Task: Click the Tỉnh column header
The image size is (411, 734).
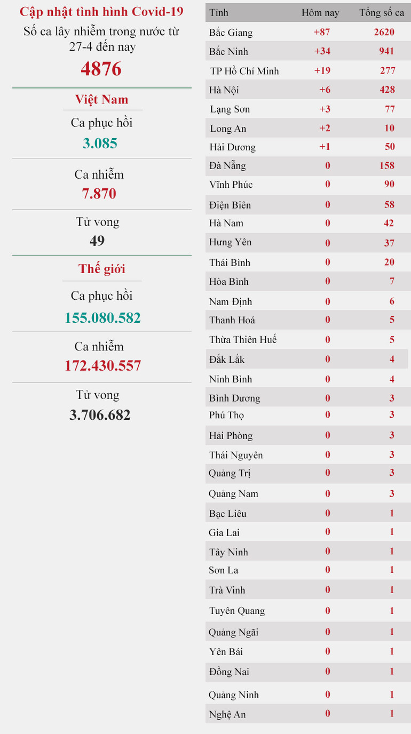Action: (219, 12)
